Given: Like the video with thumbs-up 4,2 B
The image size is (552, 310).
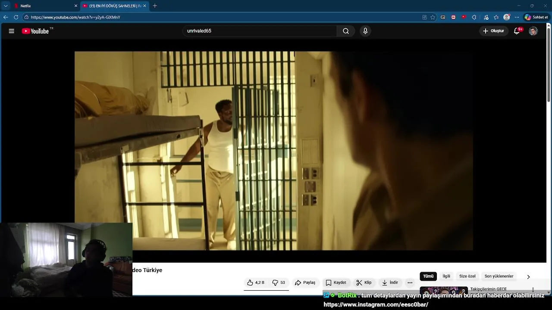Looking at the screenshot, I should coord(256,282).
